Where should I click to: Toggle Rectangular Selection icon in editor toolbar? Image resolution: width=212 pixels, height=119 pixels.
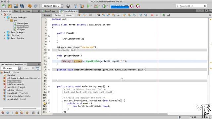[x=118, y=15]
